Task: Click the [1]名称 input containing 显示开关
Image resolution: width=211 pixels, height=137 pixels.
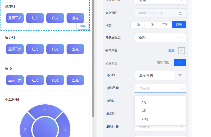Action: (155, 75)
